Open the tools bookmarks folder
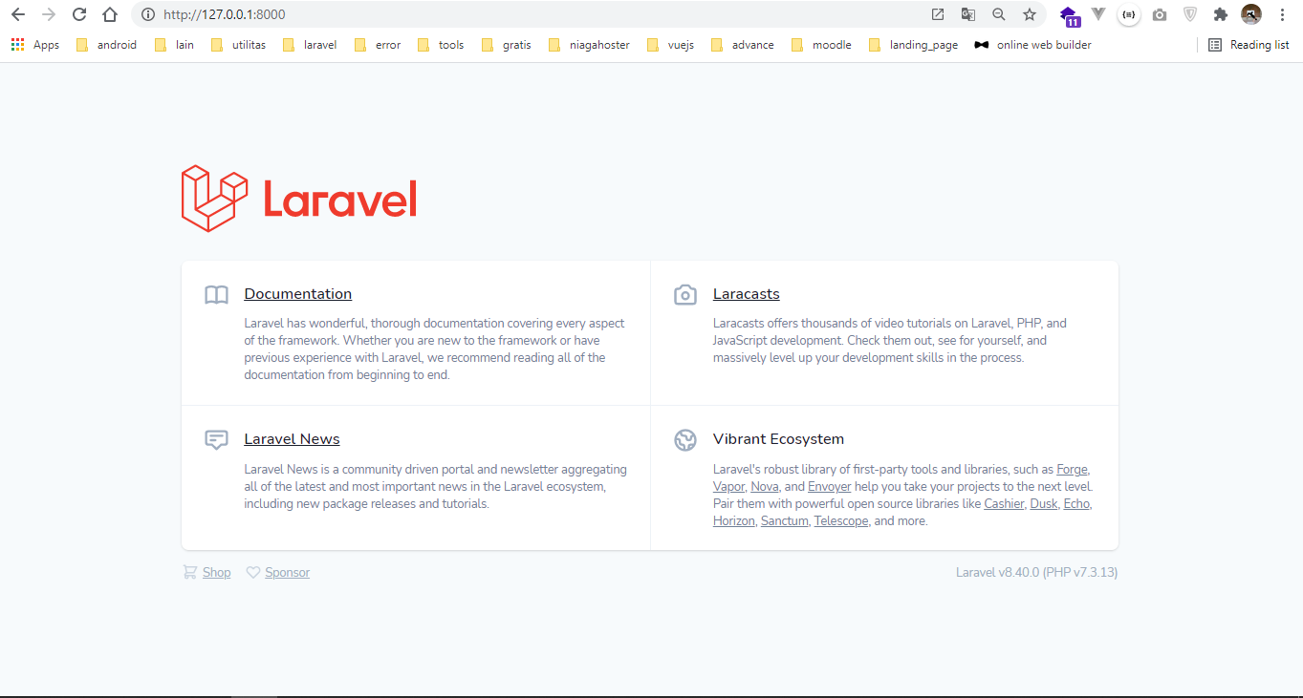This screenshot has width=1303, height=698. pyautogui.click(x=441, y=45)
